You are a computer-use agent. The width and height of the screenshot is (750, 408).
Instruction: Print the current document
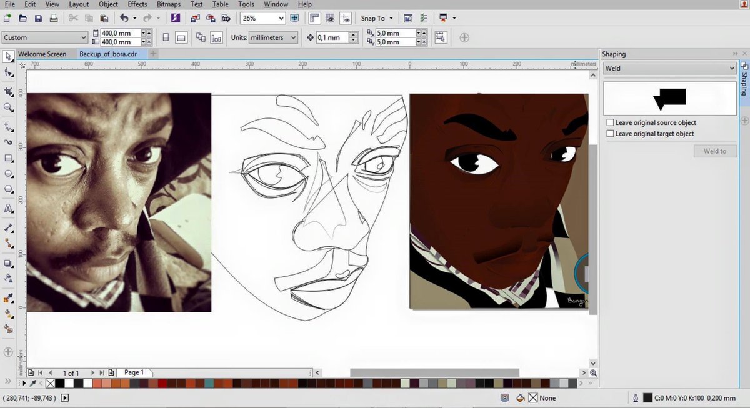coord(54,18)
